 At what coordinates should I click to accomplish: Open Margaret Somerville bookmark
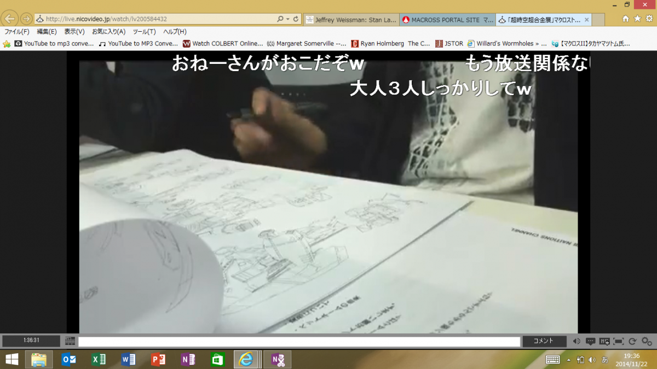tap(307, 44)
